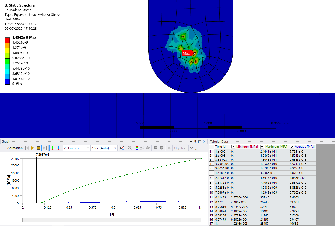The width and height of the screenshot is (335, 226).
Task: Go to the previous animation frame
Action: point(27,148)
